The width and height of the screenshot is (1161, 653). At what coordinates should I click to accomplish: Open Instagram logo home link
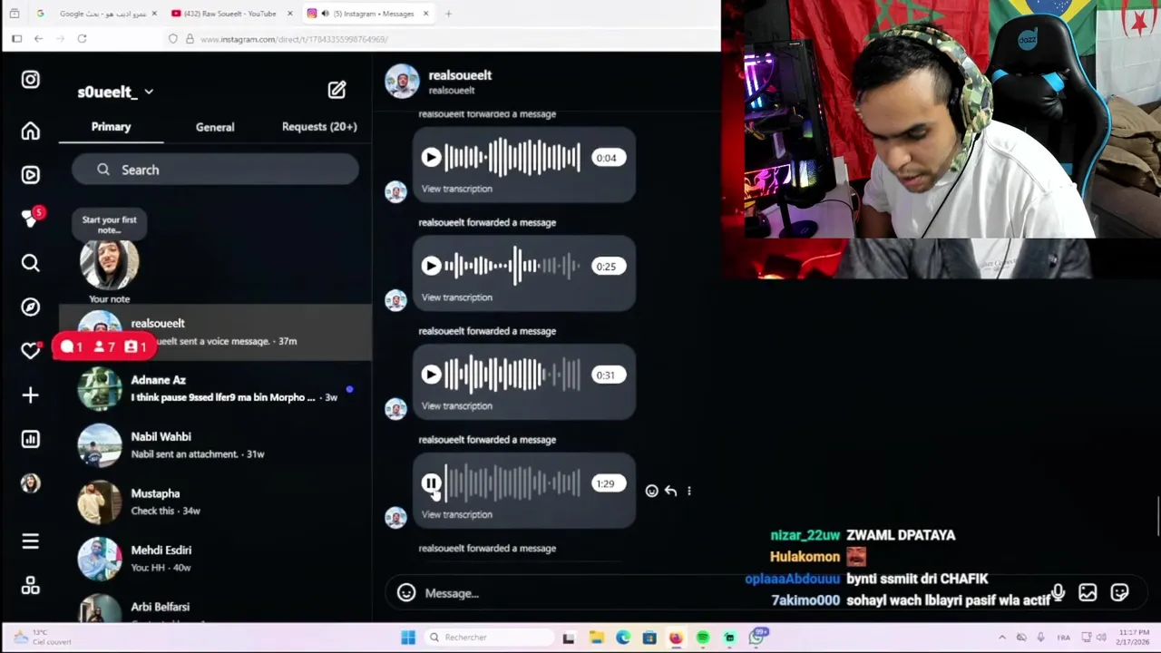coord(30,80)
